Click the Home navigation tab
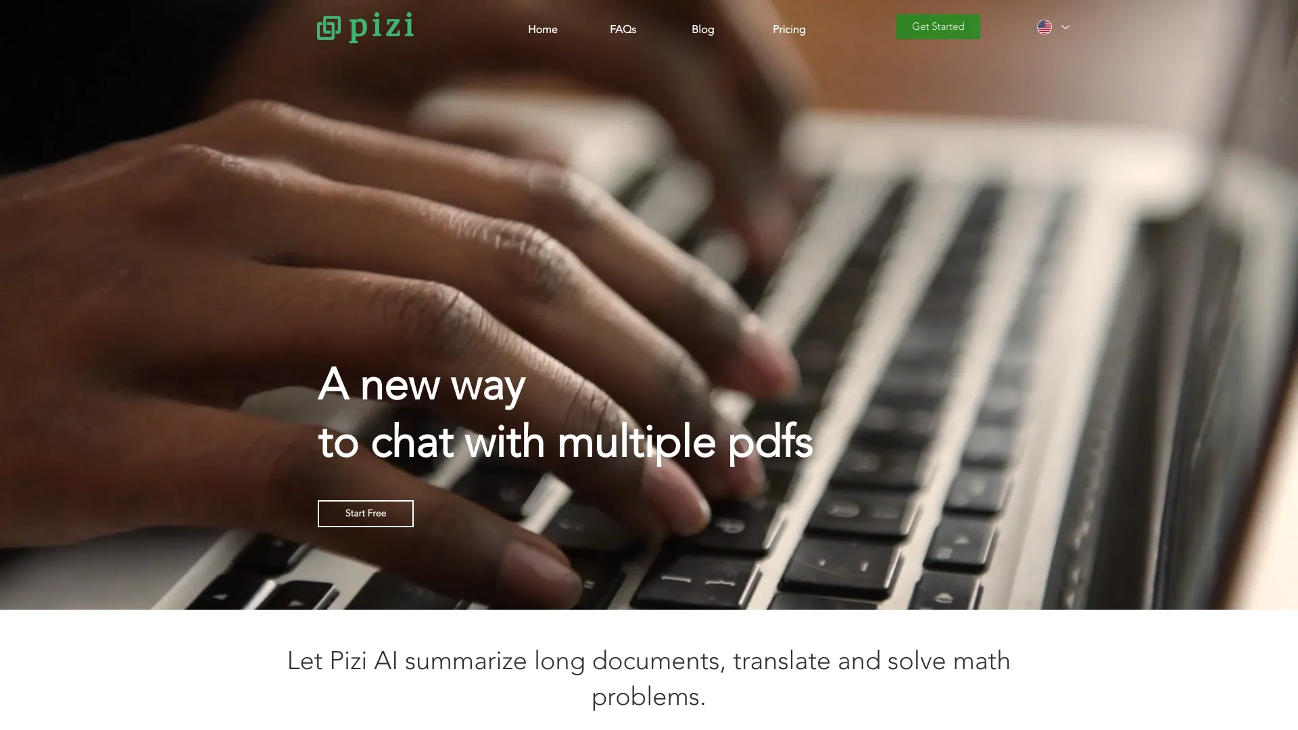The image size is (1298, 730). 542,28
